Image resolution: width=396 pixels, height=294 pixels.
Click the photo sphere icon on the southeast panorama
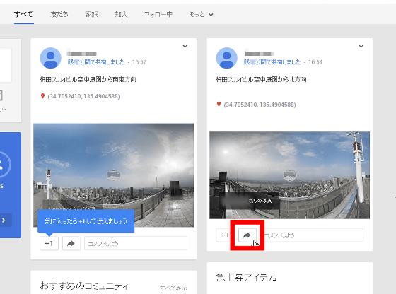pyautogui.click(x=113, y=175)
